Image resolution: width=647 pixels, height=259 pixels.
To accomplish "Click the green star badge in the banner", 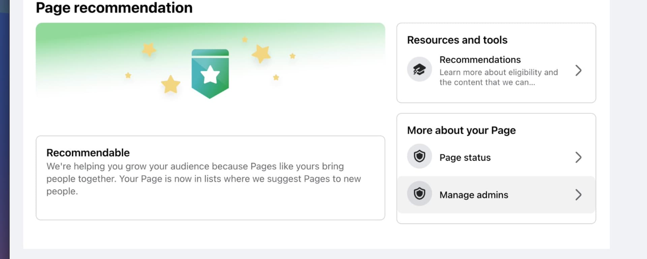I will coord(210,74).
